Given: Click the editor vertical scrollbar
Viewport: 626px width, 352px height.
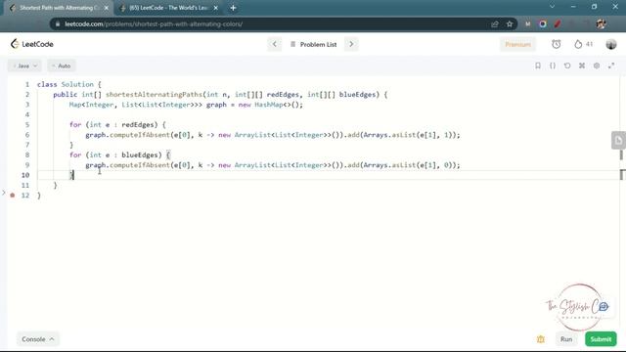Looking at the screenshot, I should (x=622, y=164).
